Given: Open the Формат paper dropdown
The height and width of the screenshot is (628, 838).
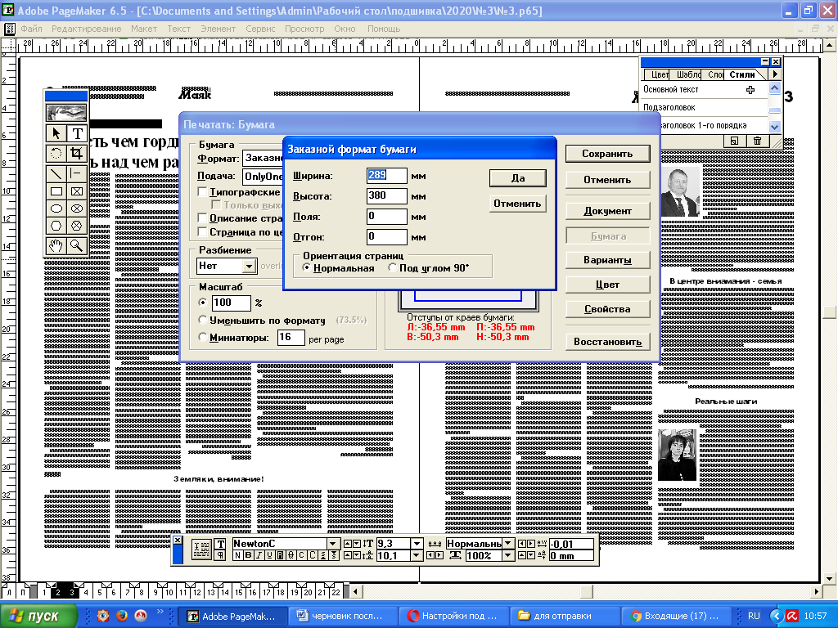Looking at the screenshot, I should tap(263, 158).
